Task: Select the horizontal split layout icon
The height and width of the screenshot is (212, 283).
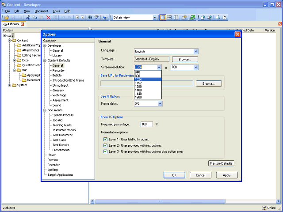Action: [x=169, y=18]
